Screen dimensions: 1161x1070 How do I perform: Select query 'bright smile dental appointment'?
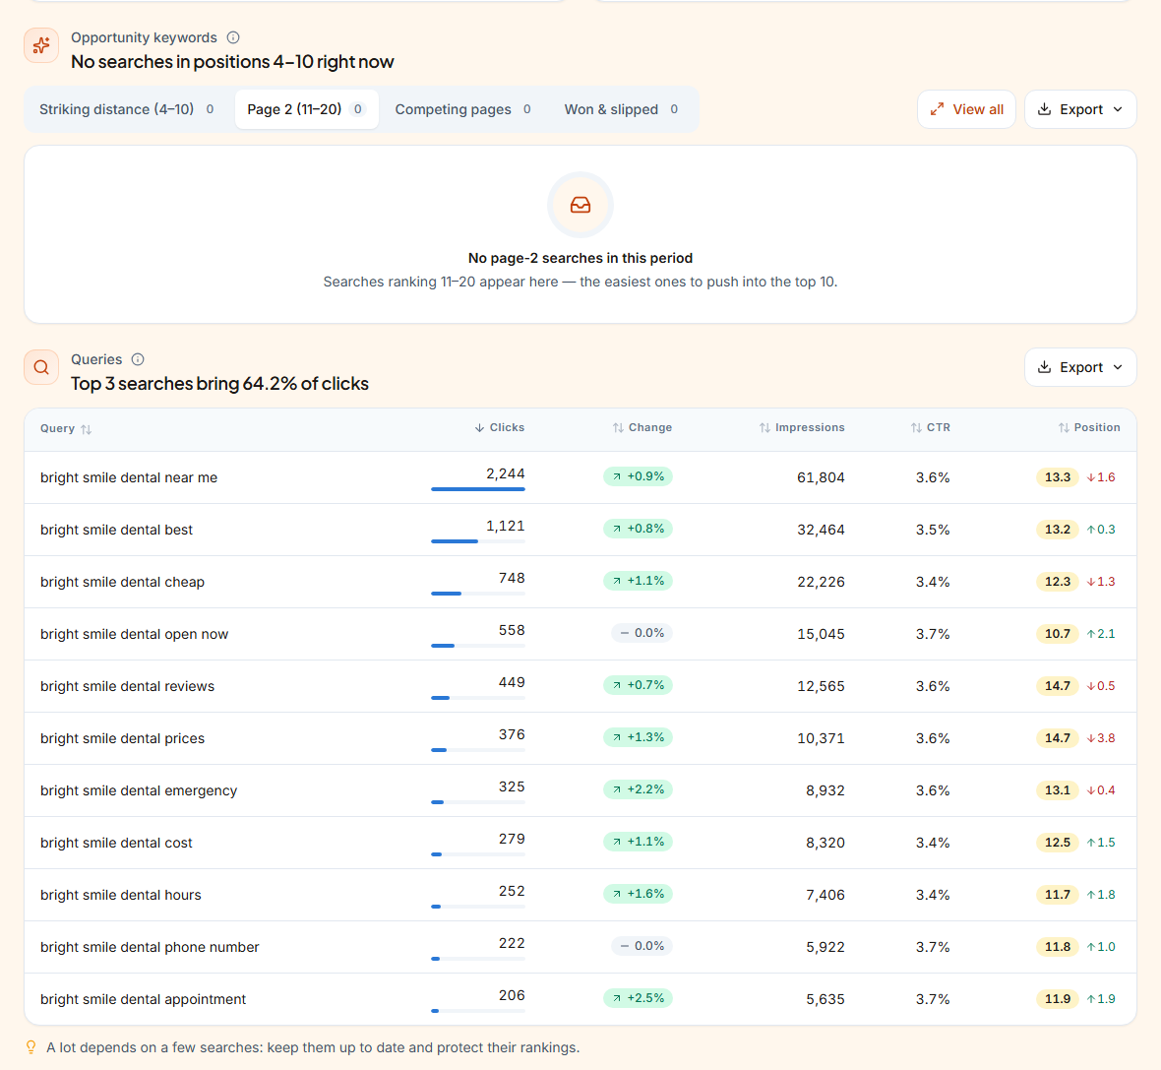143,999
